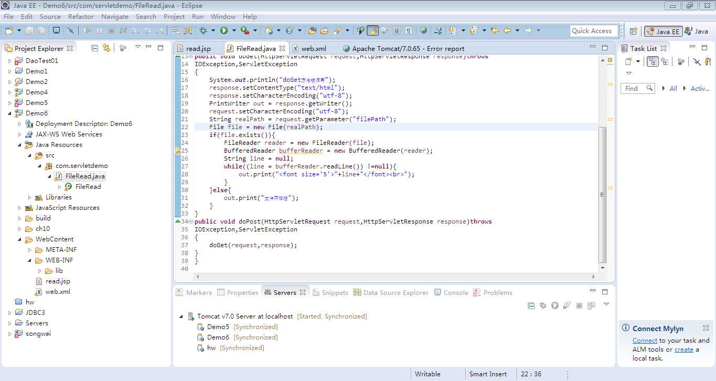Open Project Explorer View Menu triangle
This screenshot has height=381, width=716.
point(138,47)
